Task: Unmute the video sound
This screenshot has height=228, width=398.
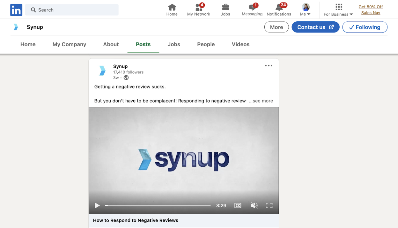Action: [254, 206]
